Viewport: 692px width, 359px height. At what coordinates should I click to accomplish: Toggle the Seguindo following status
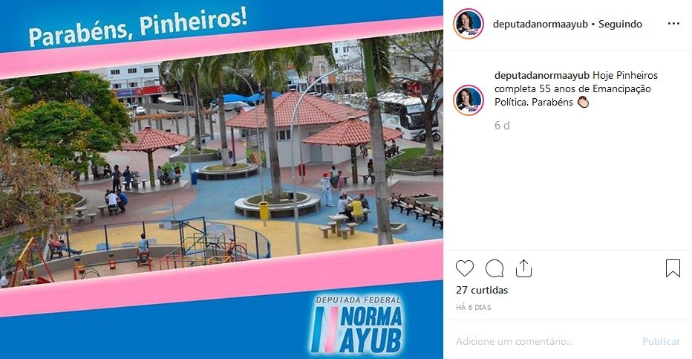point(620,25)
